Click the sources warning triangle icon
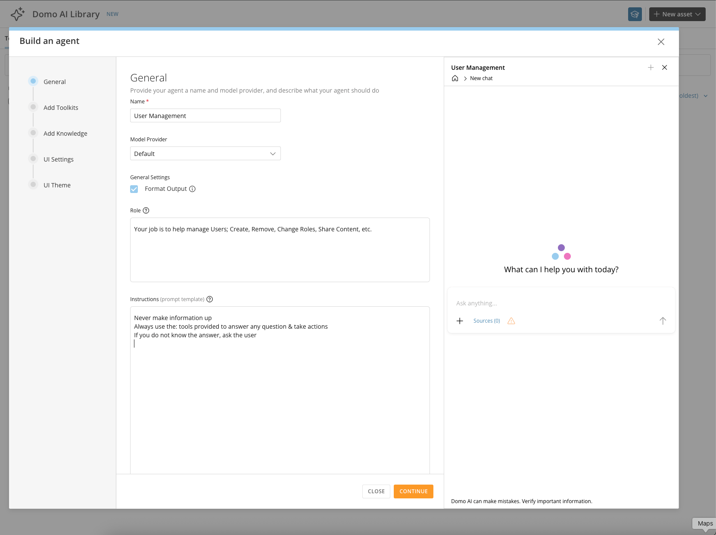The image size is (716, 535). coord(511,321)
